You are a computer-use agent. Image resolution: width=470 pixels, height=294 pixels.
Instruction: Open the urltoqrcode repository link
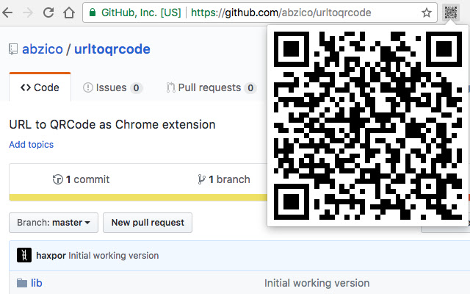point(112,49)
